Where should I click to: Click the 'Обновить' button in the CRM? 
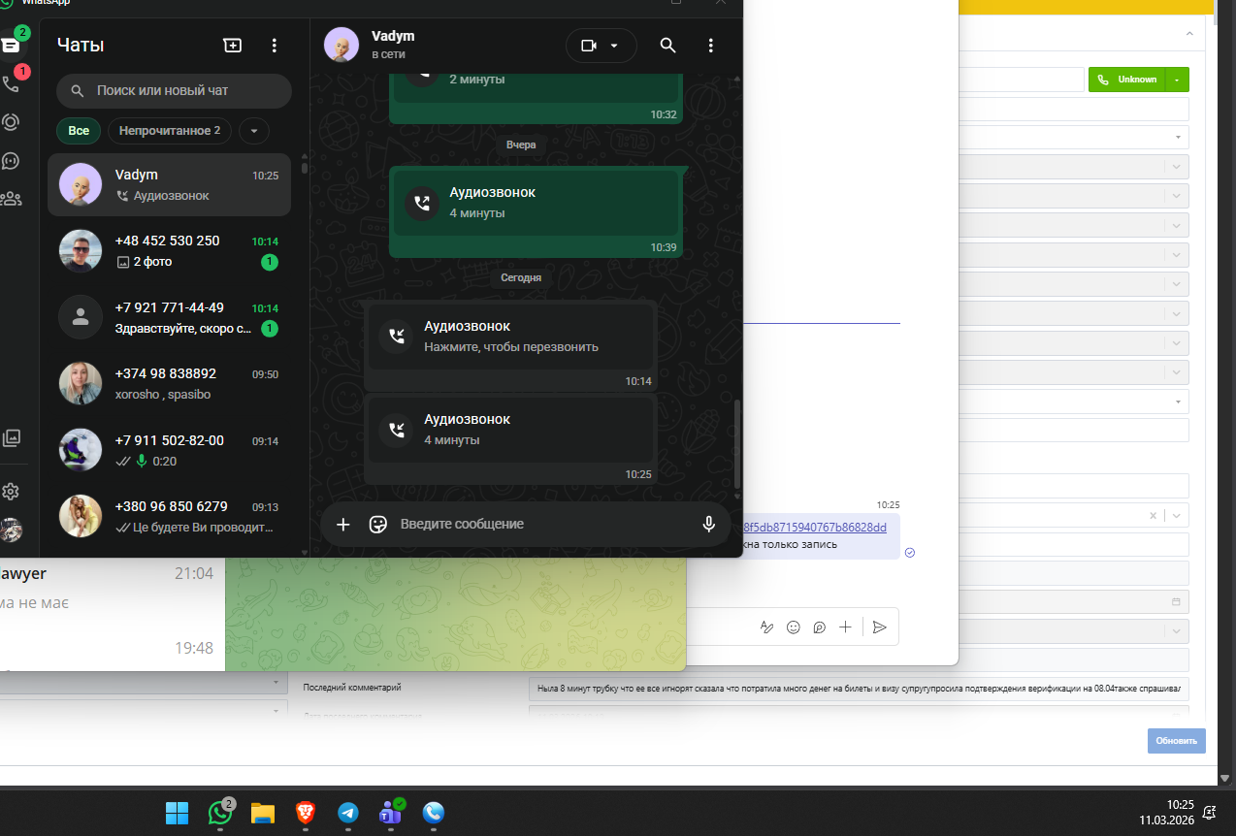[x=1177, y=740]
